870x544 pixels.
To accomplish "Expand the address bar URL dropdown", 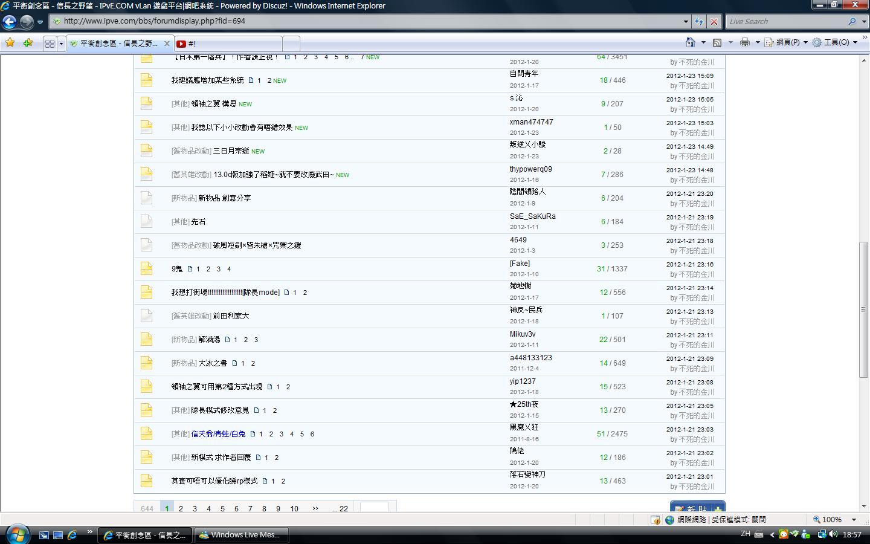I will pos(686,21).
